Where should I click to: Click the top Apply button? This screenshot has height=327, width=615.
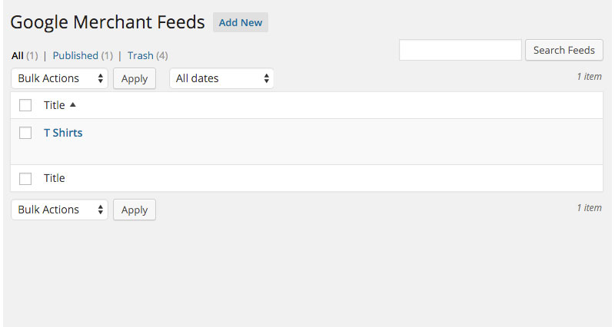click(x=135, y=79)
